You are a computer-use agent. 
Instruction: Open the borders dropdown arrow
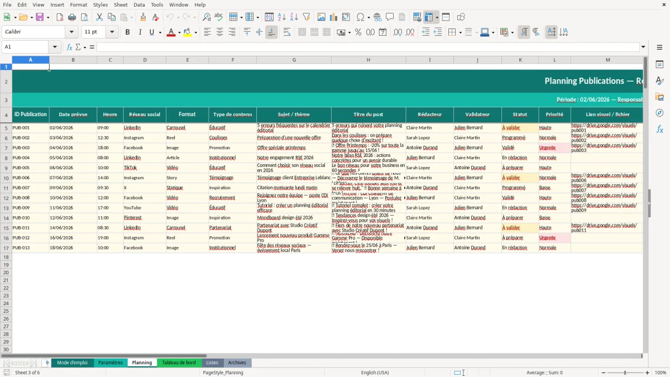click(x=460, y=32)
